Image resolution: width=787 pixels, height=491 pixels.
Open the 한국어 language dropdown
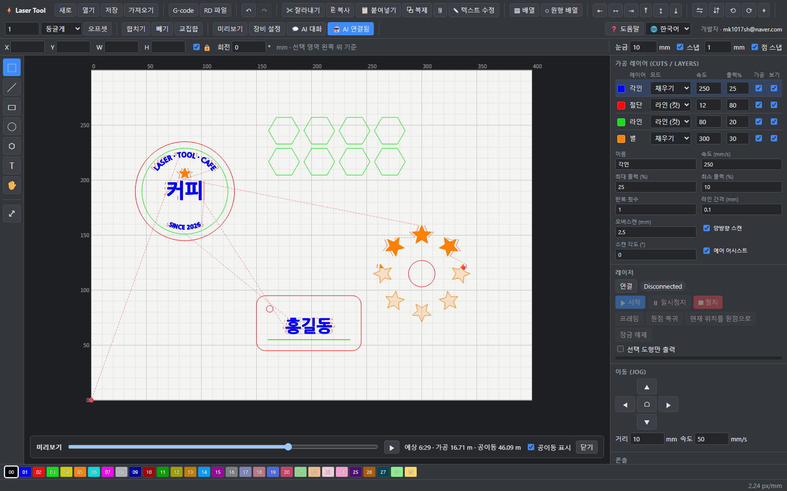click(x=668, y=29)
